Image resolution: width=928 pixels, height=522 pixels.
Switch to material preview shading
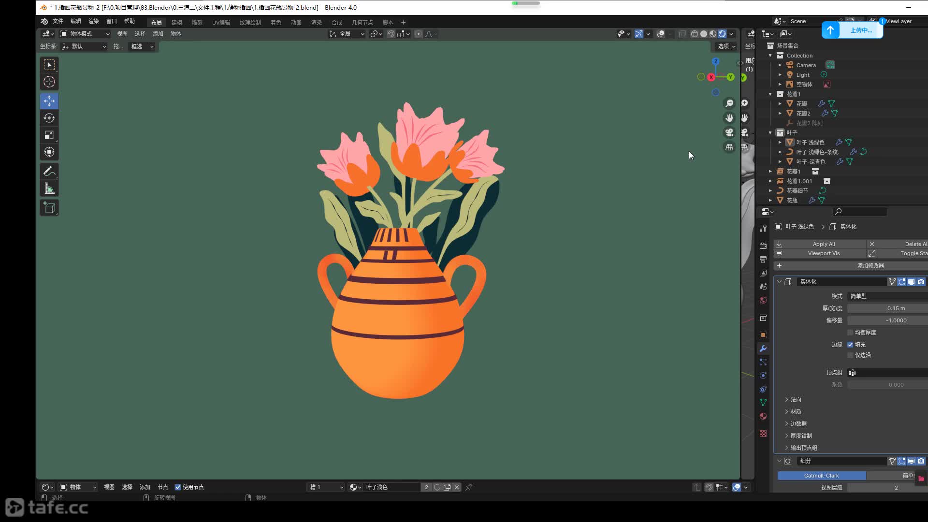tap(713, 34)
